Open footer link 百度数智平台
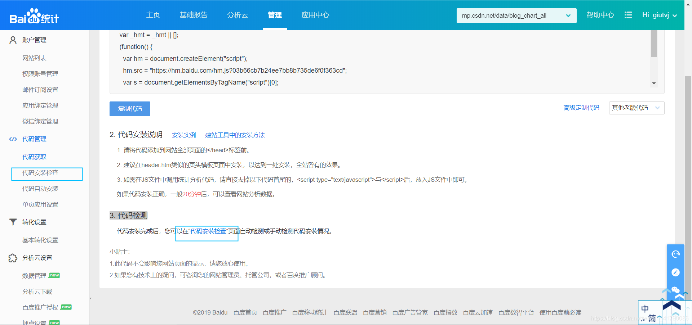Screen dimensions: 692x325 click(516, 312)
